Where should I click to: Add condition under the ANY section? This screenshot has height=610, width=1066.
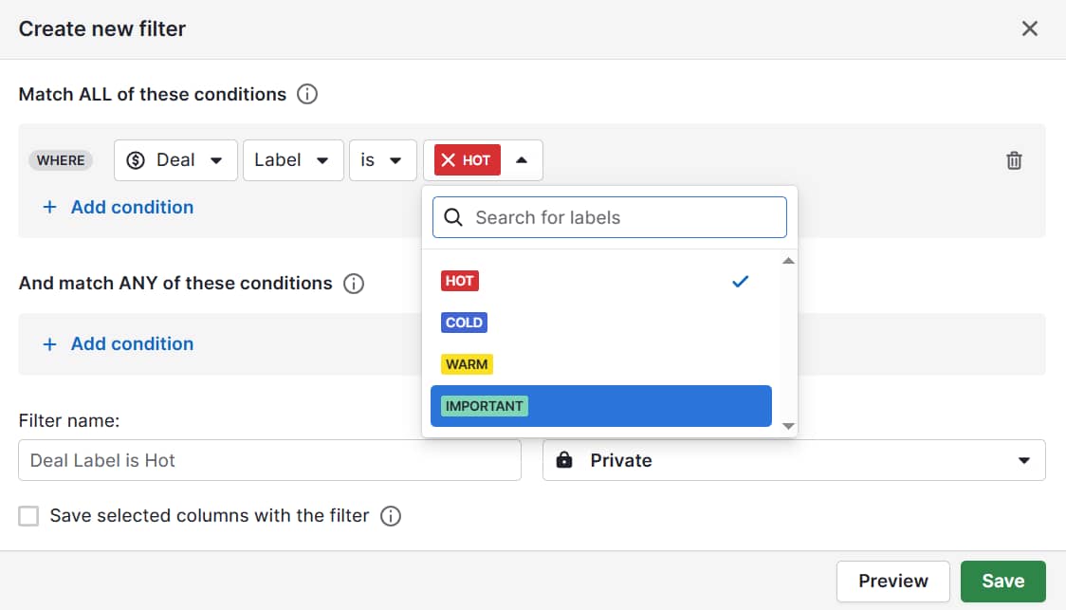coord(118,343)
